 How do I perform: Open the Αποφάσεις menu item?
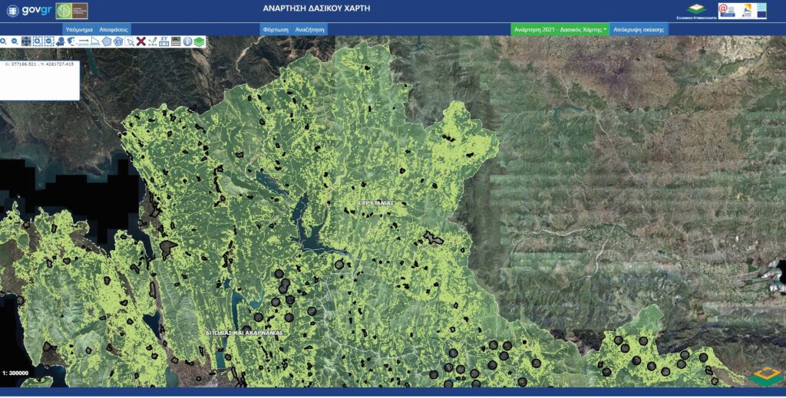(113, 28)
